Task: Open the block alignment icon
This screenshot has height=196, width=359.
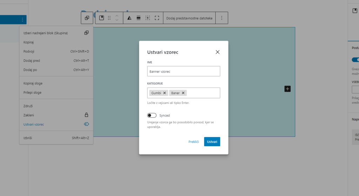Action: pos(138,18)
